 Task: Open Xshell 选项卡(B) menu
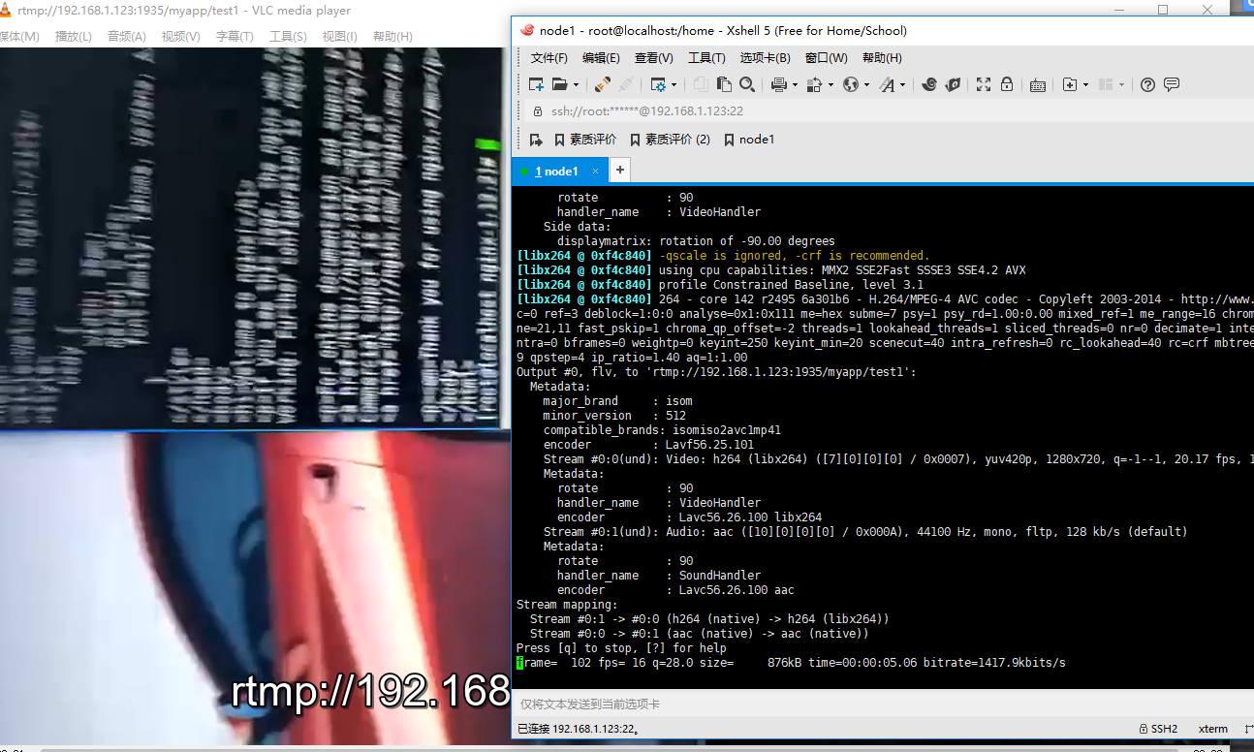(x=765, y=58)
